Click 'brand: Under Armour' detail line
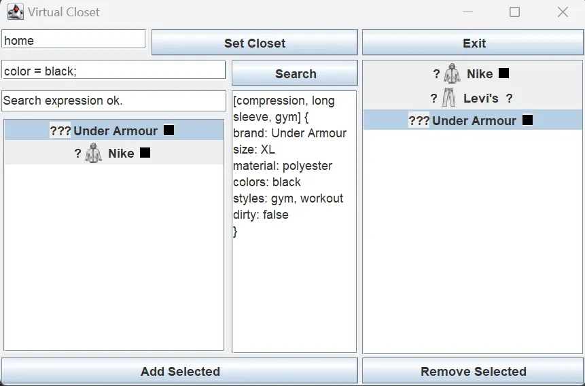This screenshot has width=585, height=386. 290,133
